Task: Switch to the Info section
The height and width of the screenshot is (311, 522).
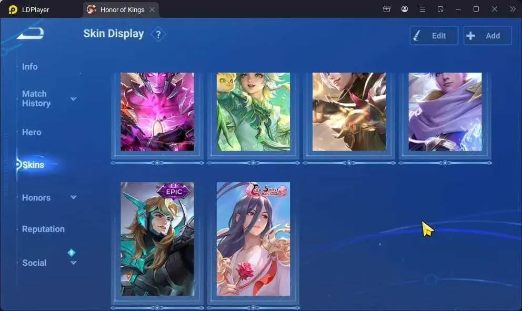Action: pyautogui.click(x=29, y=67)
